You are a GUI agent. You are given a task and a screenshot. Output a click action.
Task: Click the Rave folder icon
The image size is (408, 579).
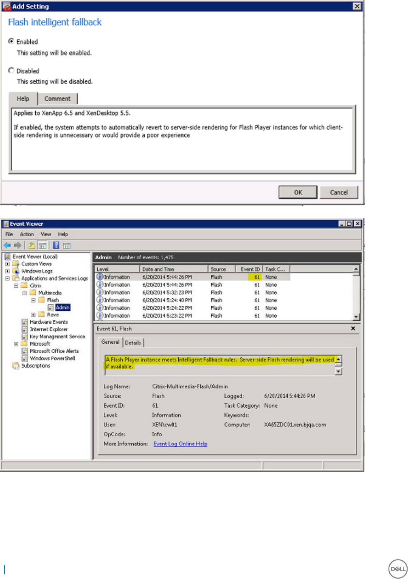coord(41,314)
